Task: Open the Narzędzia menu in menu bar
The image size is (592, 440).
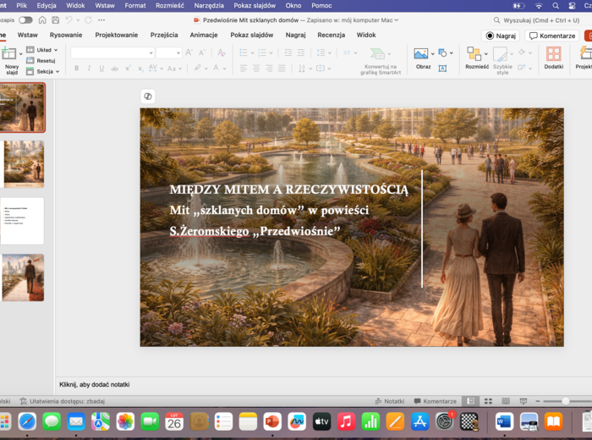Action: [209, 5]
